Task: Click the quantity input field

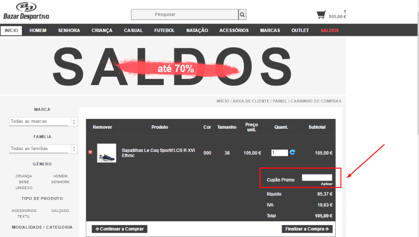Action: click(x=279, y=152)
